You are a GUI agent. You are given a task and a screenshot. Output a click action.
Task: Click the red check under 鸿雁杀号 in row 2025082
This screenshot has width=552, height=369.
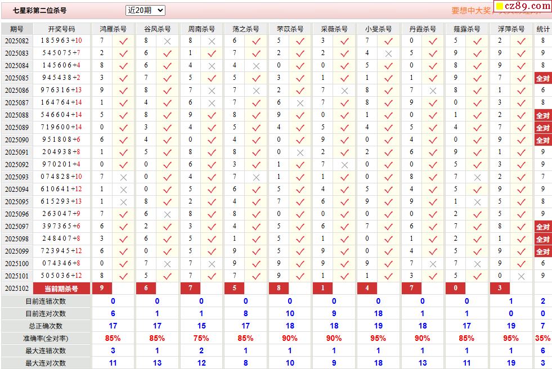coord(123,42)
